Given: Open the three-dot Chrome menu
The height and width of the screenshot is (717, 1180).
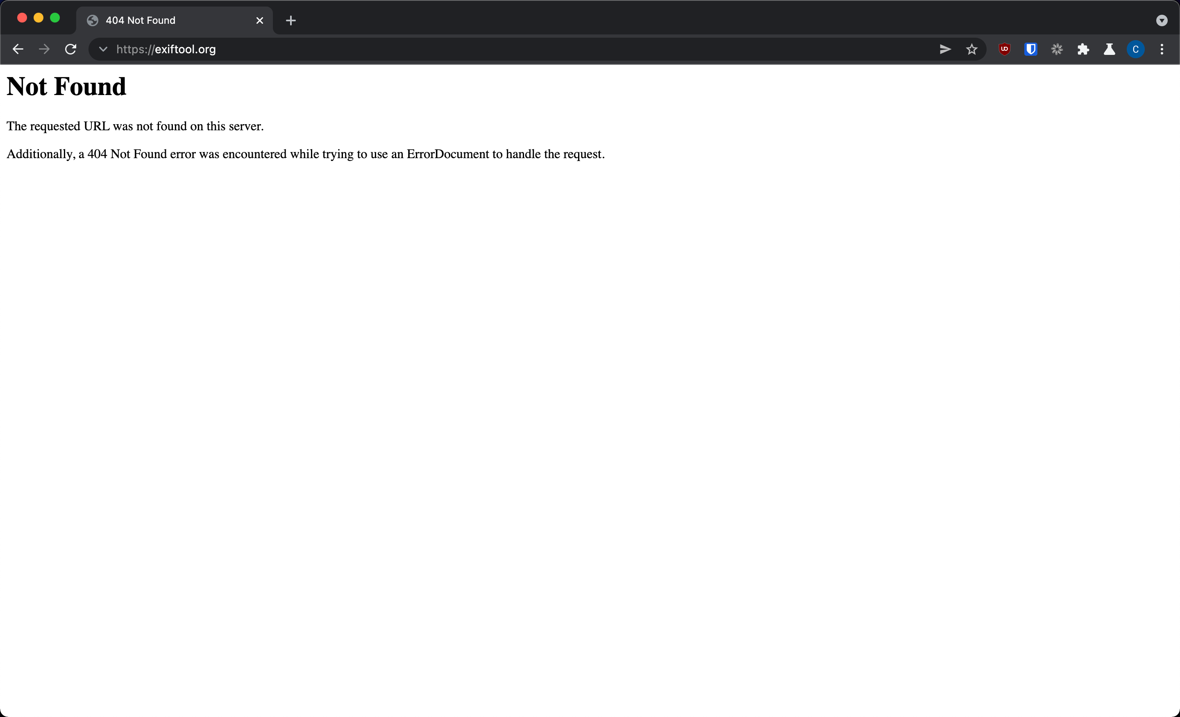Looking at the screenshot, I should pos(1163,49).
